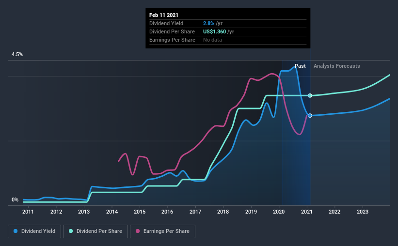398x246 pixels.
Task: Click the teal Dividend Per Share legend dot
Action: point(71,231)
